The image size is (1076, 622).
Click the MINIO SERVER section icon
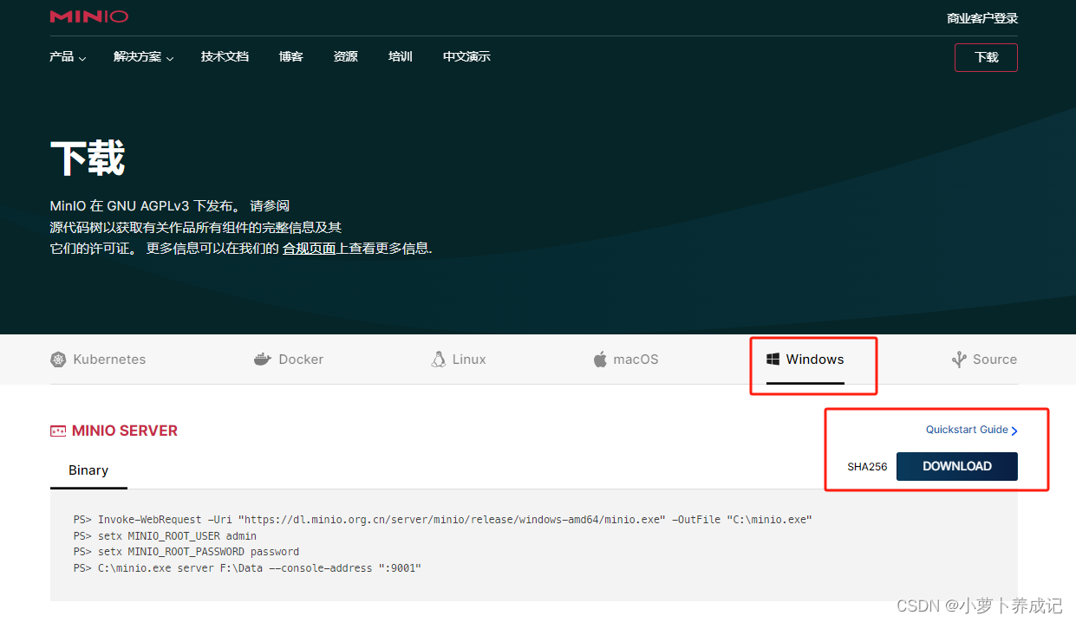58,431
